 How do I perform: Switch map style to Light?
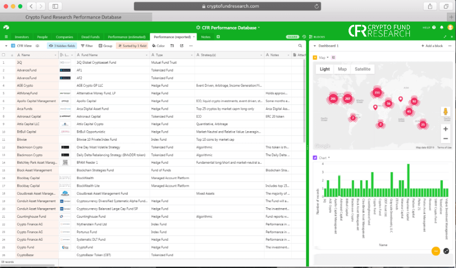(325, 69)
